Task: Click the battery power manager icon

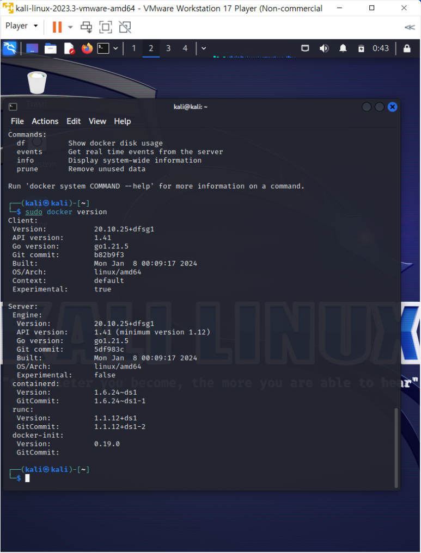Action: (x=361, y=48)
